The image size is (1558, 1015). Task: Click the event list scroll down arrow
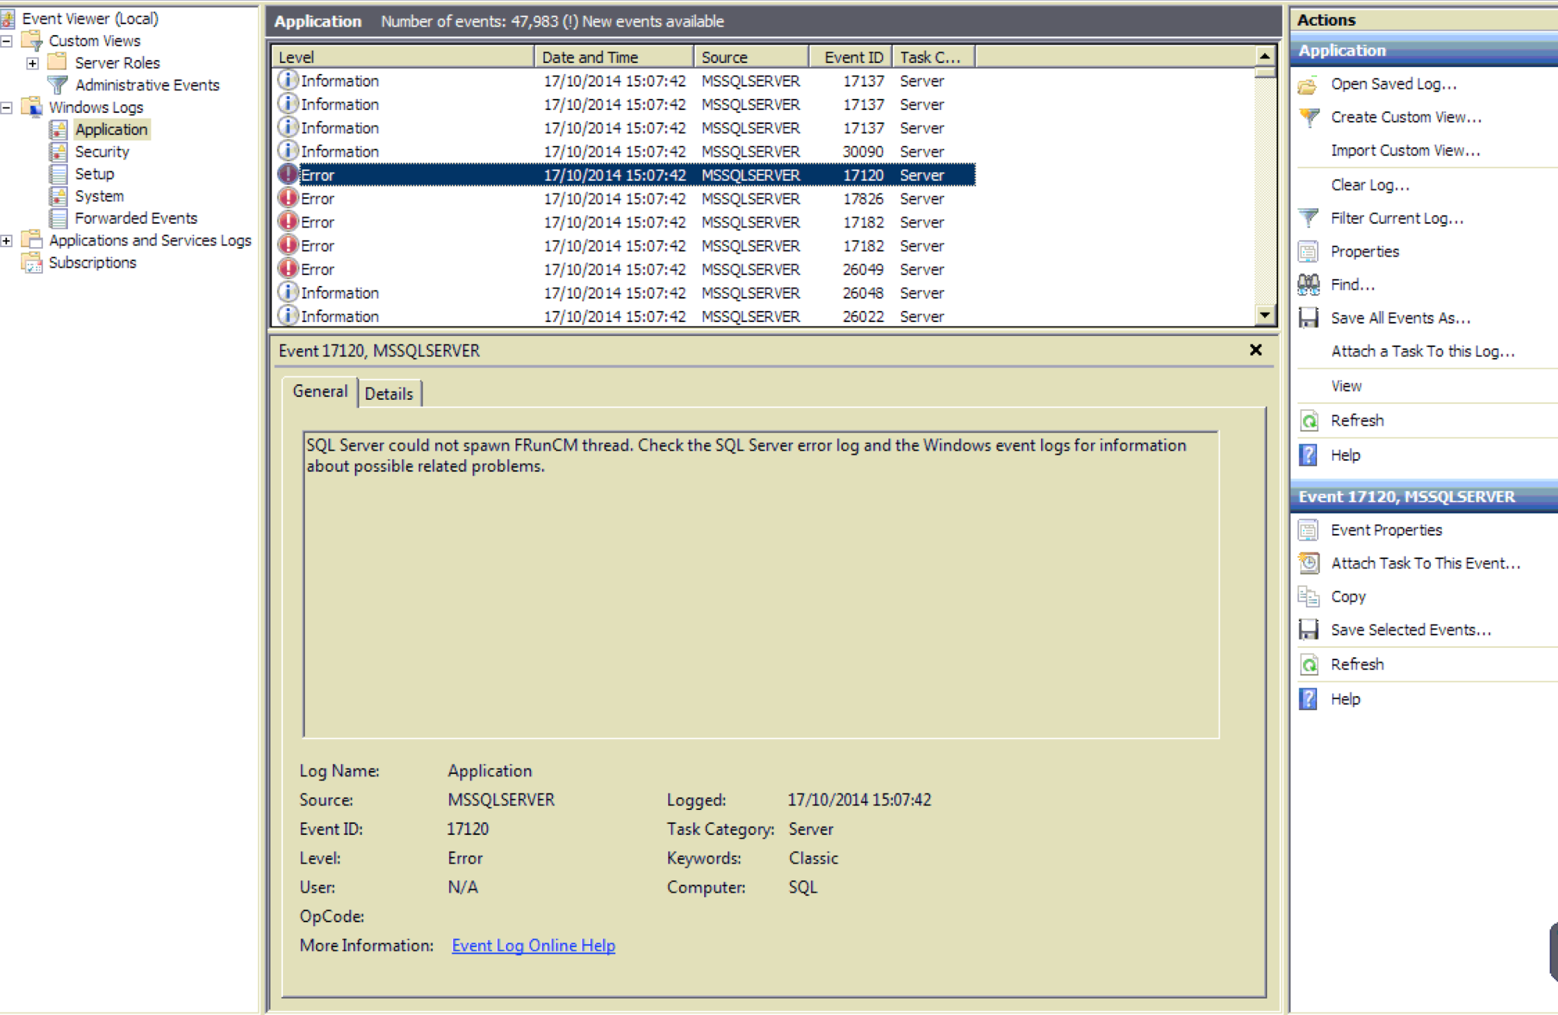point(1264,315)
